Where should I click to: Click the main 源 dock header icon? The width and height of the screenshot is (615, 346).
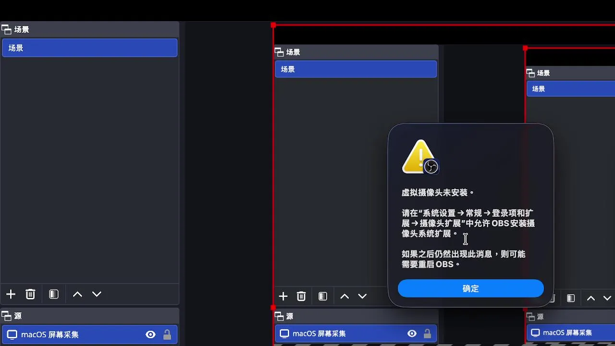6,316
